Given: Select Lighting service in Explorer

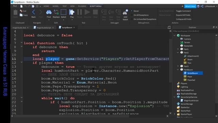Looking at the screenshot, I should point(184,87).
